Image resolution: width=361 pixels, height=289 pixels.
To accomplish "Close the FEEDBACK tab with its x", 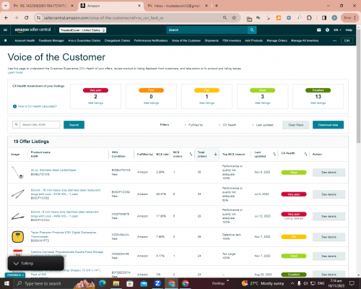I will coord(23,275).
